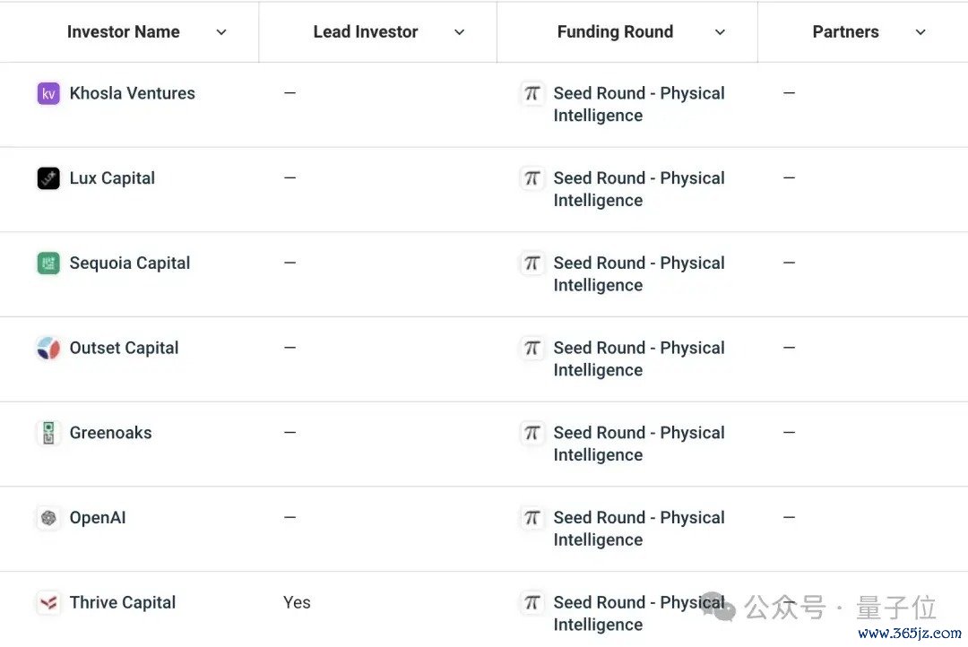This screenshot has width=968, height=647.
Task: Expand the Investor Name column chevron
Action: [221, 32]
